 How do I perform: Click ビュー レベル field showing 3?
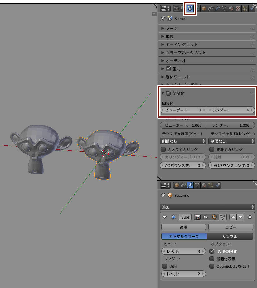(x=183, y=251)
